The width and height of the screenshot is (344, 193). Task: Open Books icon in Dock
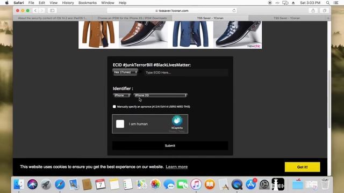210,184
